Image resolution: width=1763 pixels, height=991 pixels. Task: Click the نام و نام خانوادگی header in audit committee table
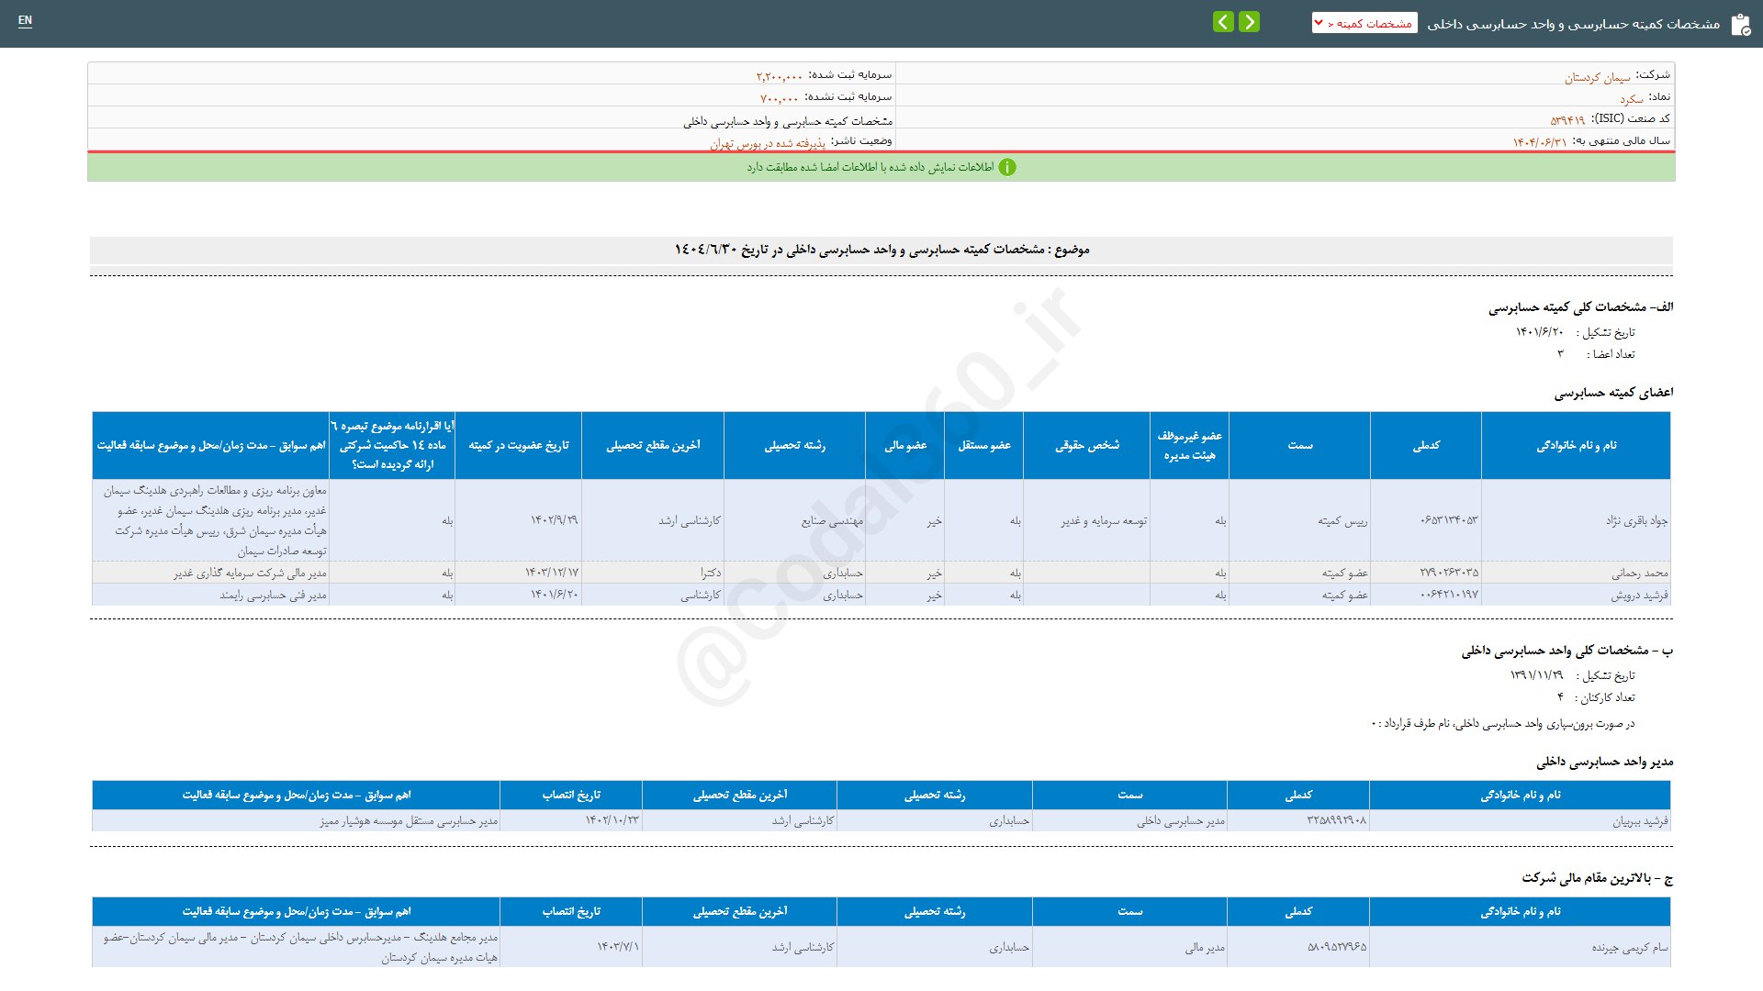[x=1576, y=445]
